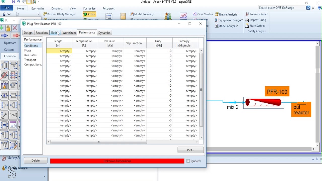Select the separator vessel palette icon

4,66
